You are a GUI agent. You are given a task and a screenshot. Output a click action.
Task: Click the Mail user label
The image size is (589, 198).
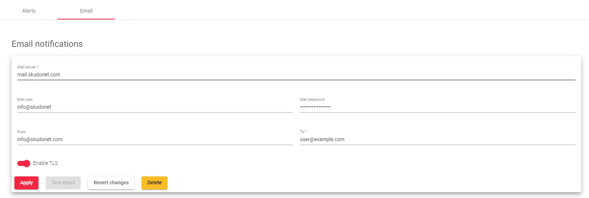tap(25, 99)
